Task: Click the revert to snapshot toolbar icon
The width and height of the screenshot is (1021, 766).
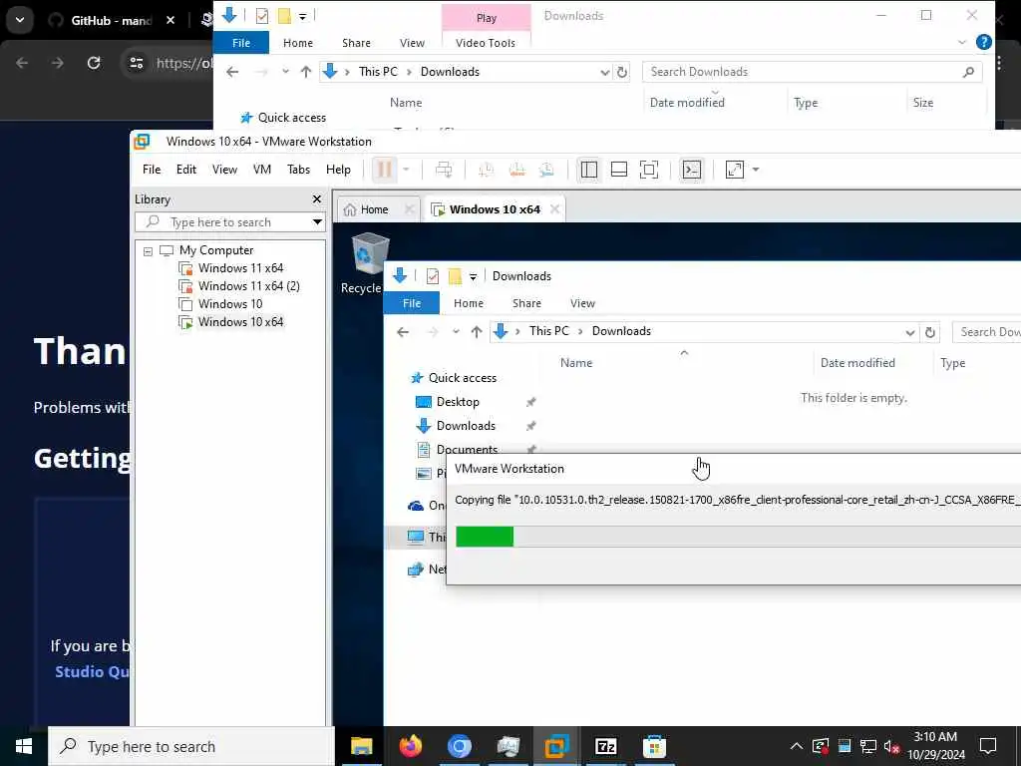Action: 517,170
